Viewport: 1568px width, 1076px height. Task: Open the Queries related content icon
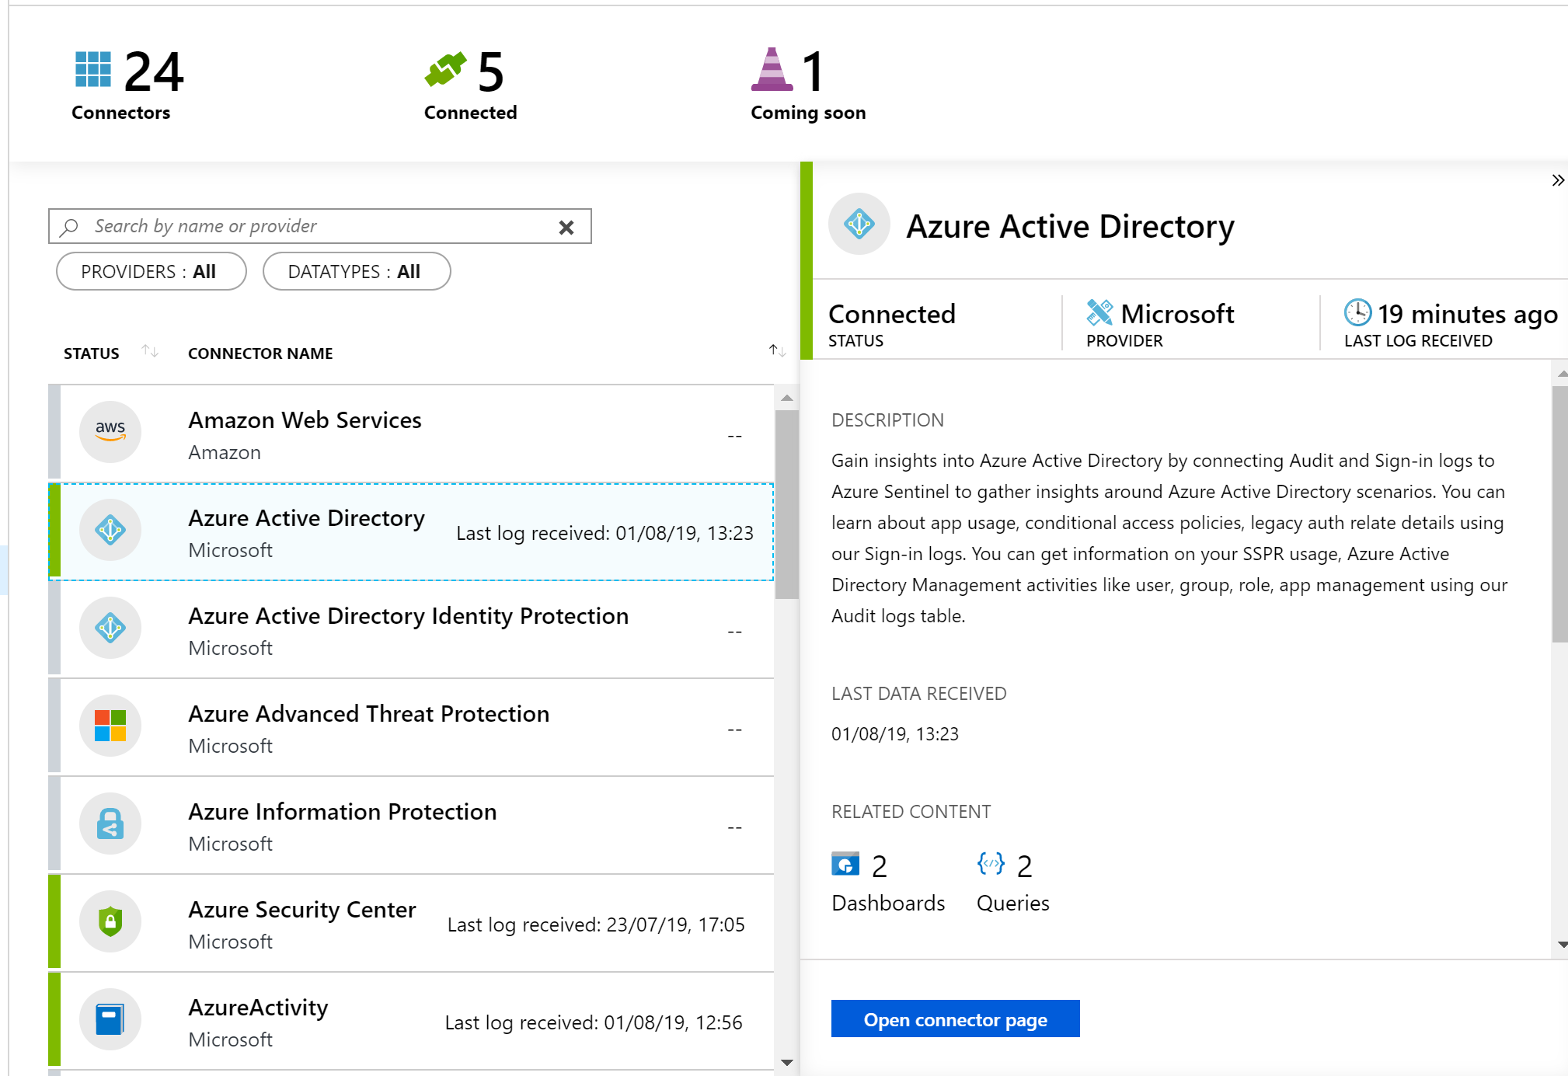pyautogui.click(x=991, y=864)
